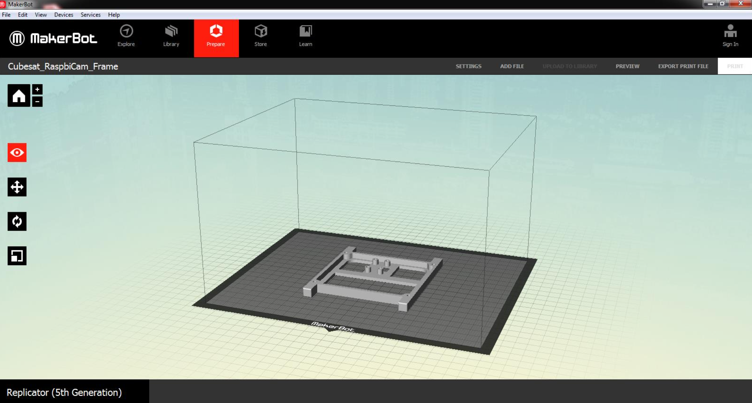The width and height of the screenshot is (752, 403).
Task: Open the File menu
Action: tap(6, 15)
